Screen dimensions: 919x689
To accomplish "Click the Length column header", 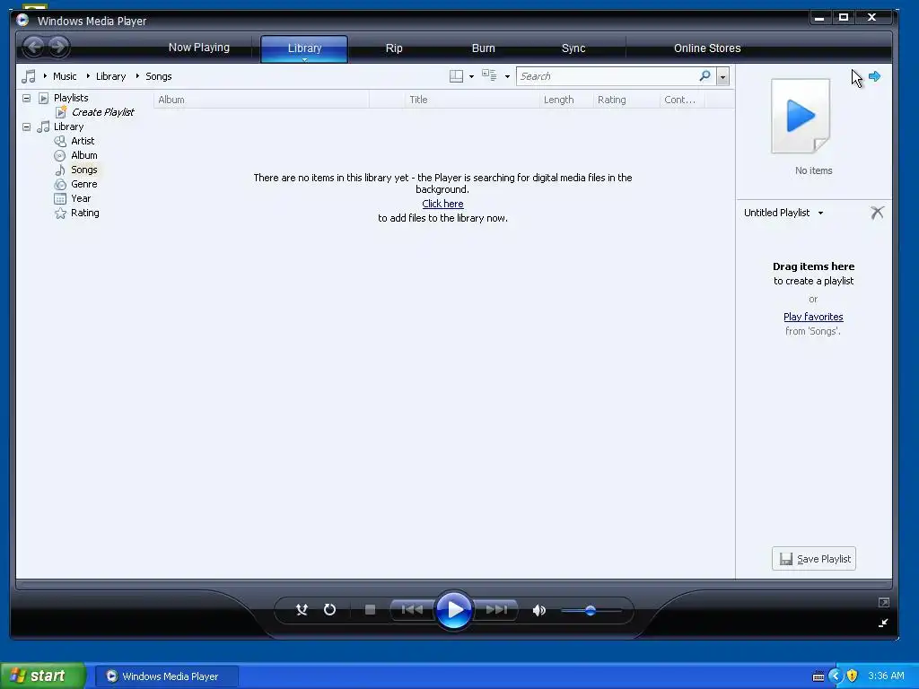I will pos(565,100).
